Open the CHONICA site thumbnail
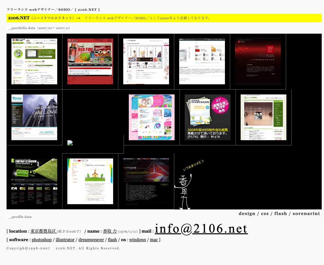This screenshot has width=324, height=265. tap(90, 181)
